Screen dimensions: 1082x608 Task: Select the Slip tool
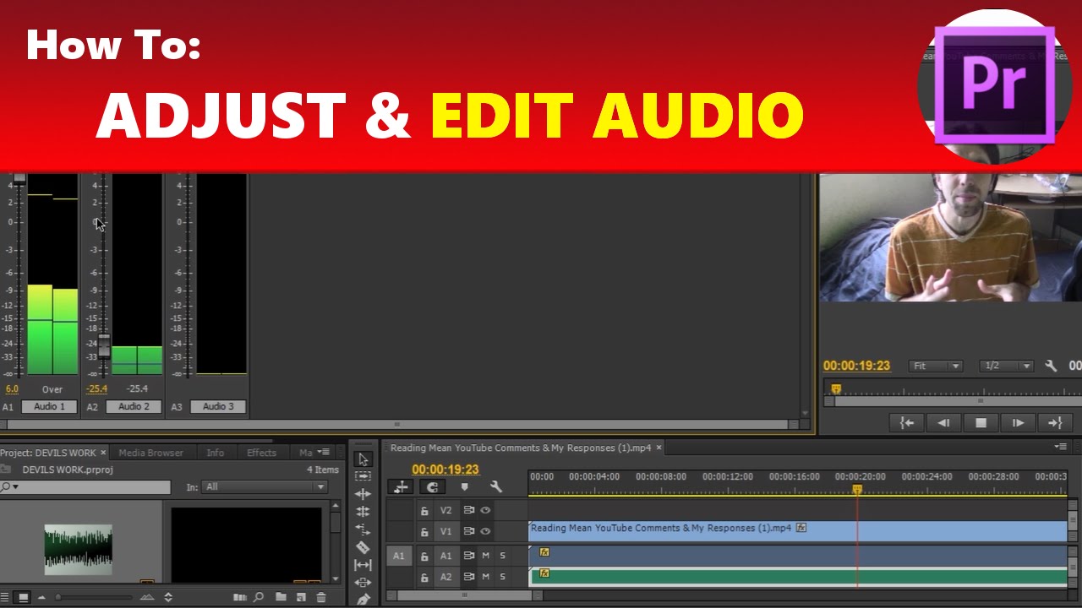tap(363, 565)
